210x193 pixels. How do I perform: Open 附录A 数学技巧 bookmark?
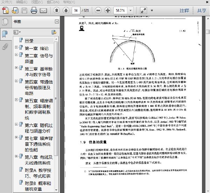[x=38, y=173]
